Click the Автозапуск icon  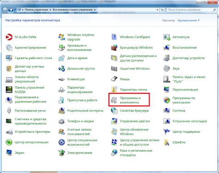tap(167, 37)
